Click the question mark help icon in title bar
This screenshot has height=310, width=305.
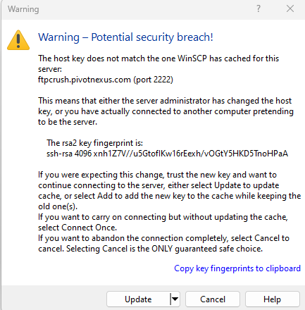(x=259, y=9)
